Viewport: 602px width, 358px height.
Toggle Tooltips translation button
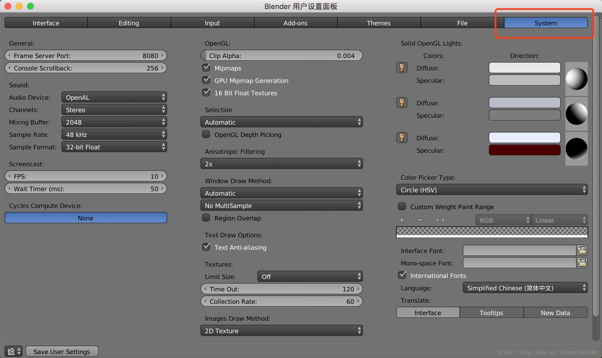click(491, 313)
